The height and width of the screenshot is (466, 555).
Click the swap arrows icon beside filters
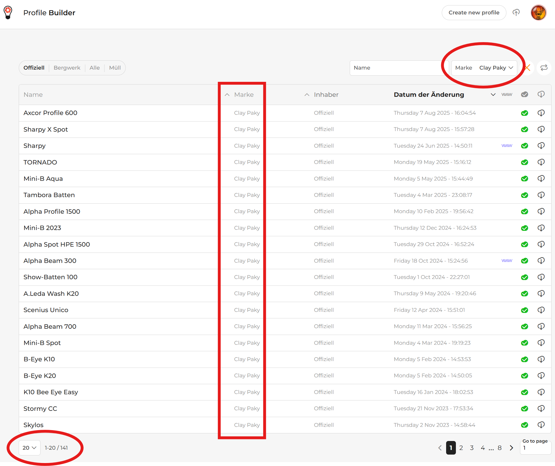click(x=544, y=68)
